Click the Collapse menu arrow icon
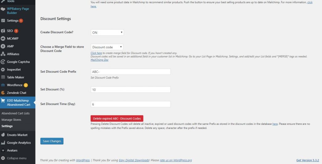 (3, 158)
